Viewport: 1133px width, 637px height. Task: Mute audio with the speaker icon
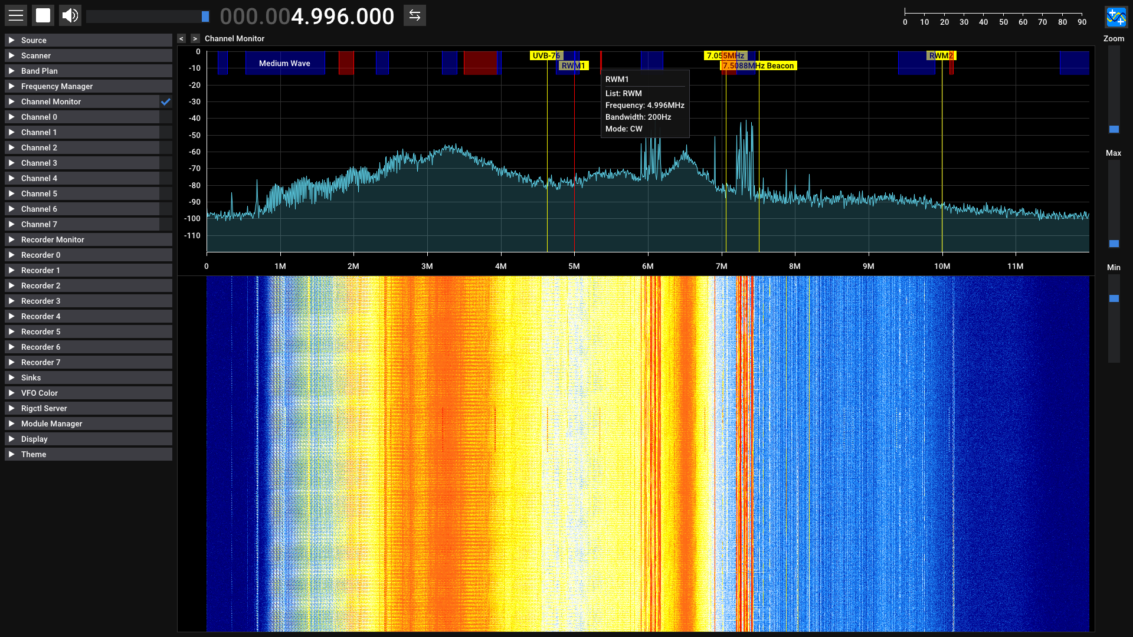pyautogui.click(x=70, y=15)
